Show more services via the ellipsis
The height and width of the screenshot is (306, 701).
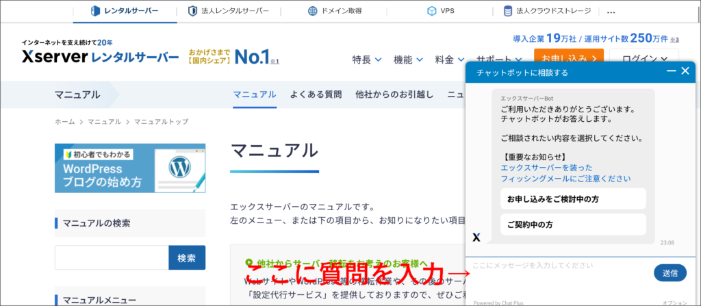[x=611, y=12]
